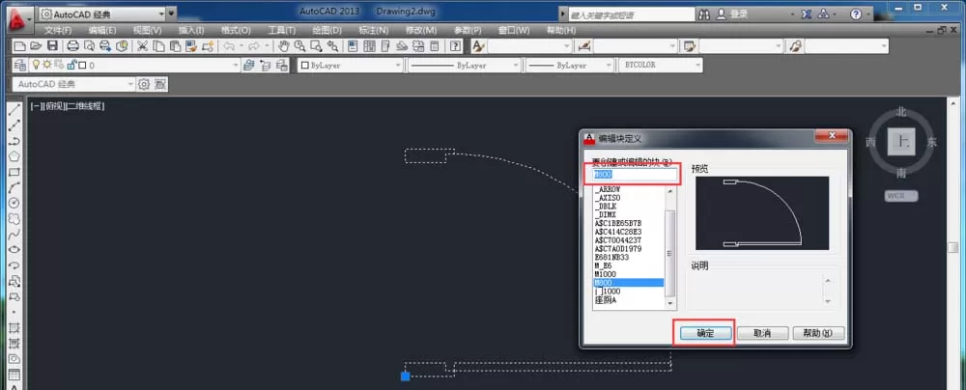This screenshot has height=390, width=966.
Task: Select the Polygon draw tool
Action: (x=14, y=156)
